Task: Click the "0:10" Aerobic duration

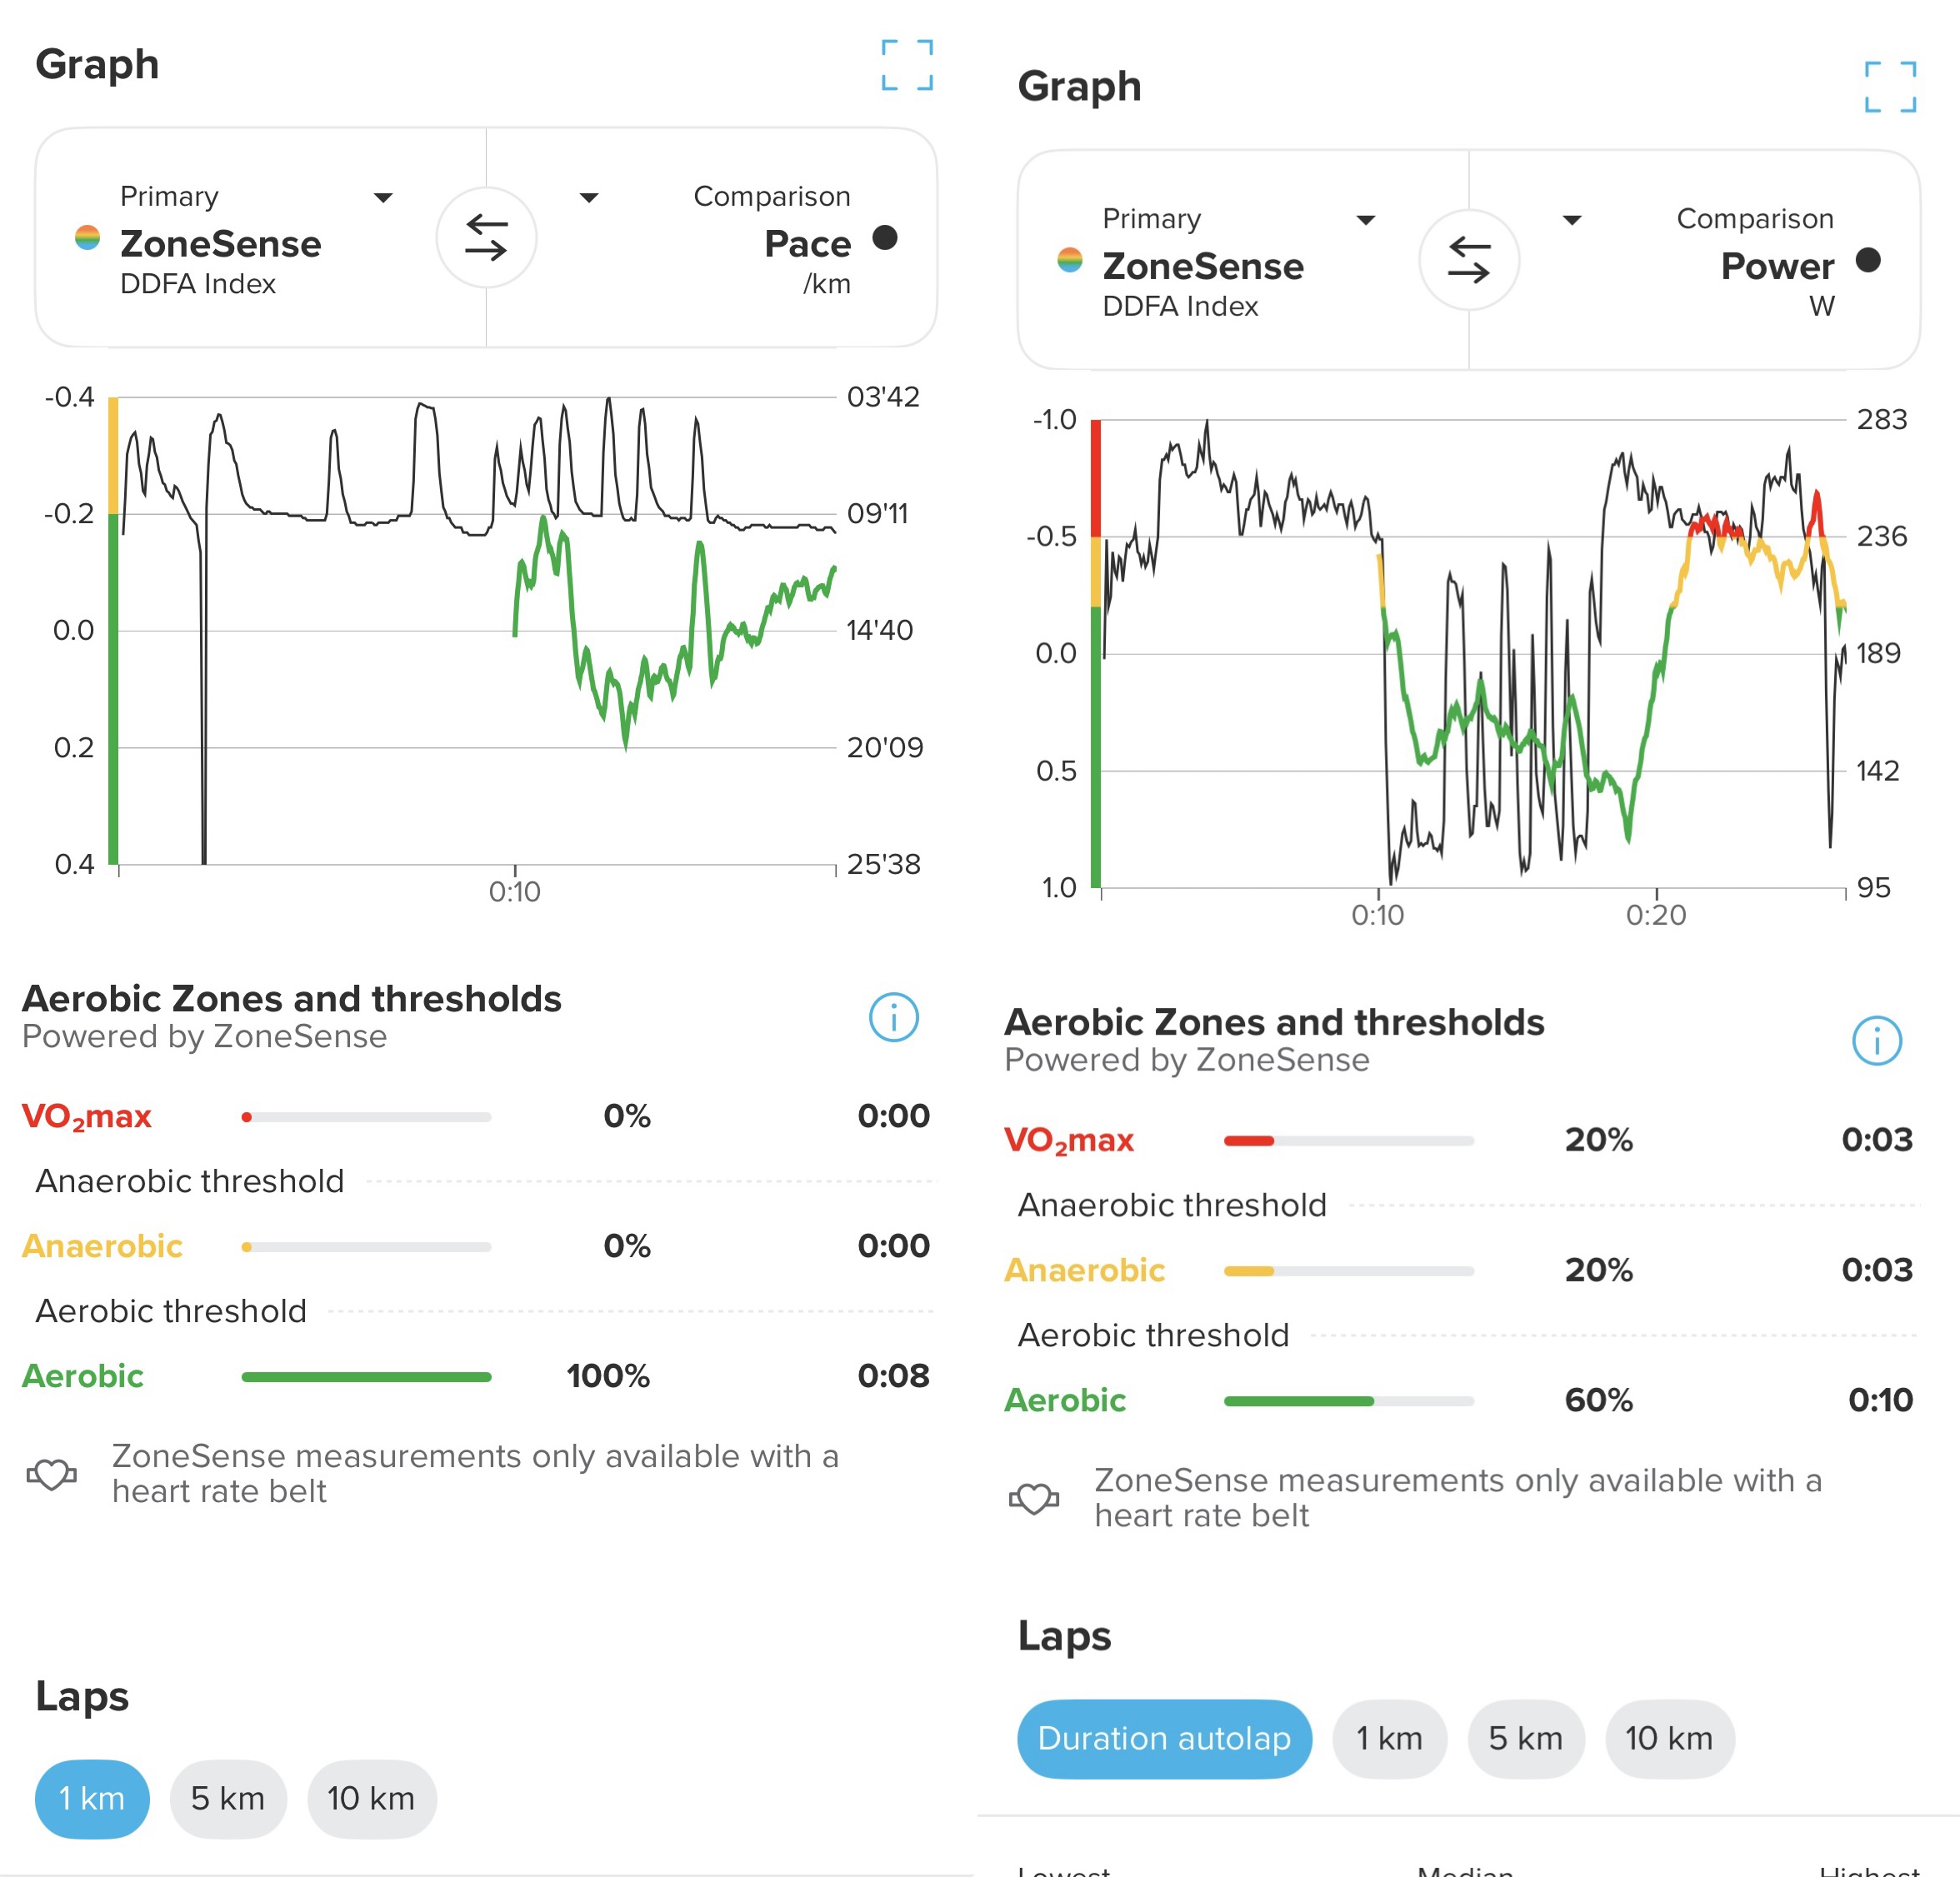Action: (1880, 1400)
